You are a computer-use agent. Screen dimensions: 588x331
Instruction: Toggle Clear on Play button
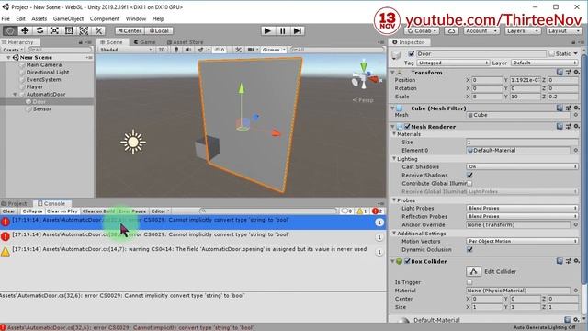tap(62, 211)
